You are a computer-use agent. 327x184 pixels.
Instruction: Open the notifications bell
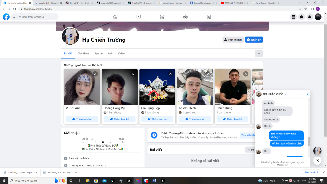tap(309, 17)
